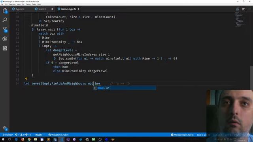Open the Debug menu
The image size is (253, 142).
[28, 4]
